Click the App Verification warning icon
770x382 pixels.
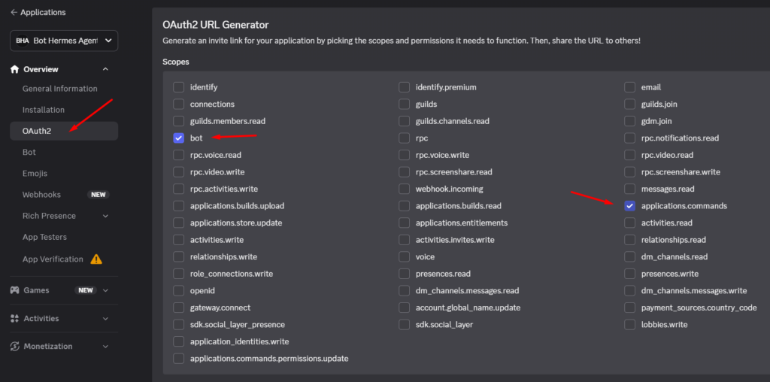point(96,259)
